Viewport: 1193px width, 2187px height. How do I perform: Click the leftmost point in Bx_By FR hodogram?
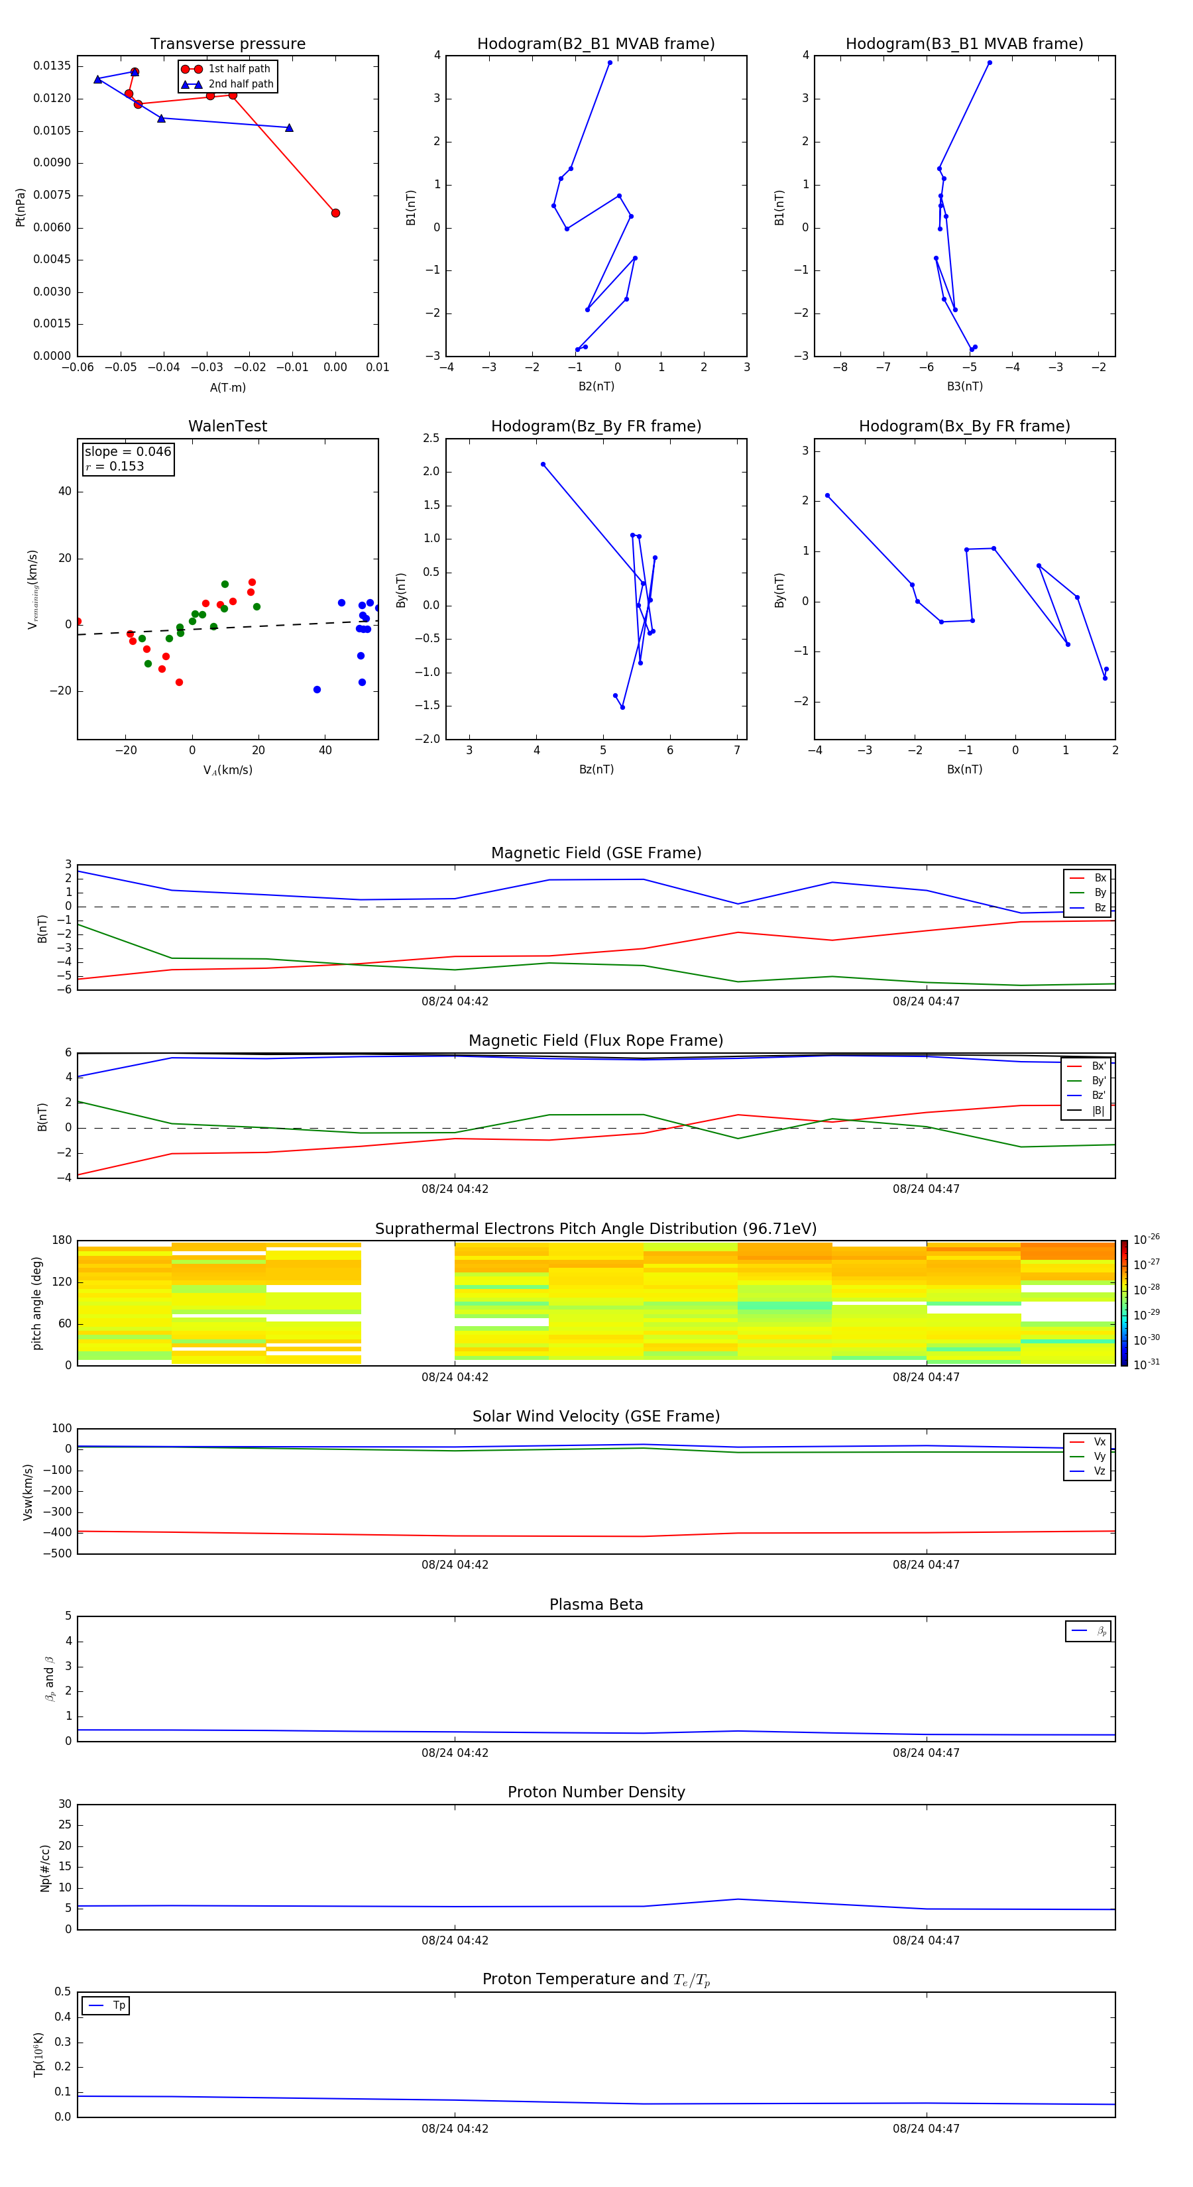click(827, 496)
